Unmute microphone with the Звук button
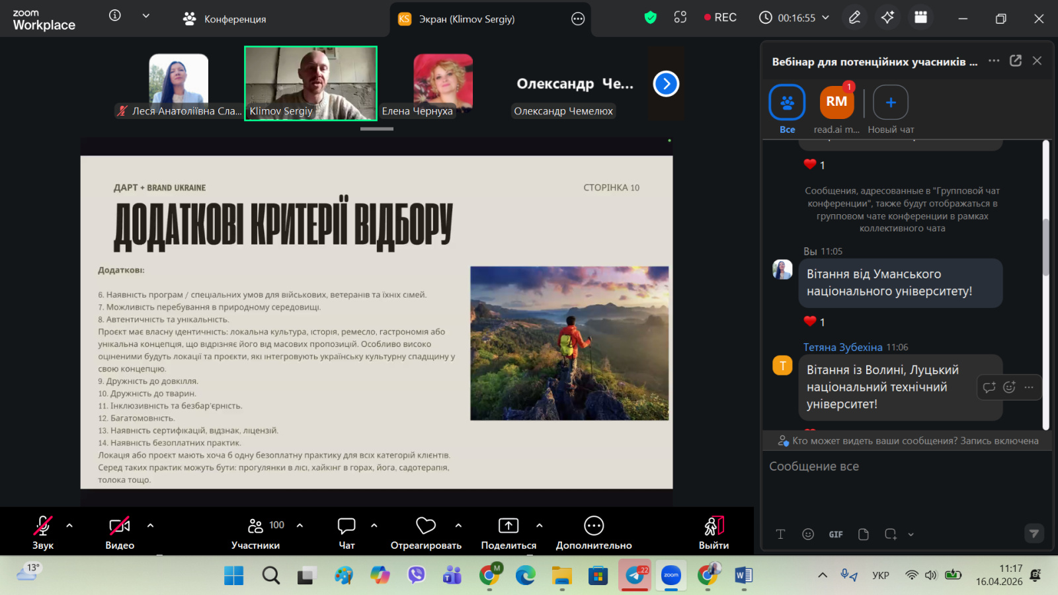The image size is (1058, 595). 43,526
